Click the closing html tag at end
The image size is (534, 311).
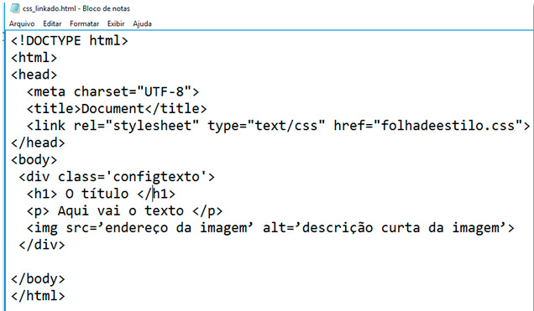38,296
